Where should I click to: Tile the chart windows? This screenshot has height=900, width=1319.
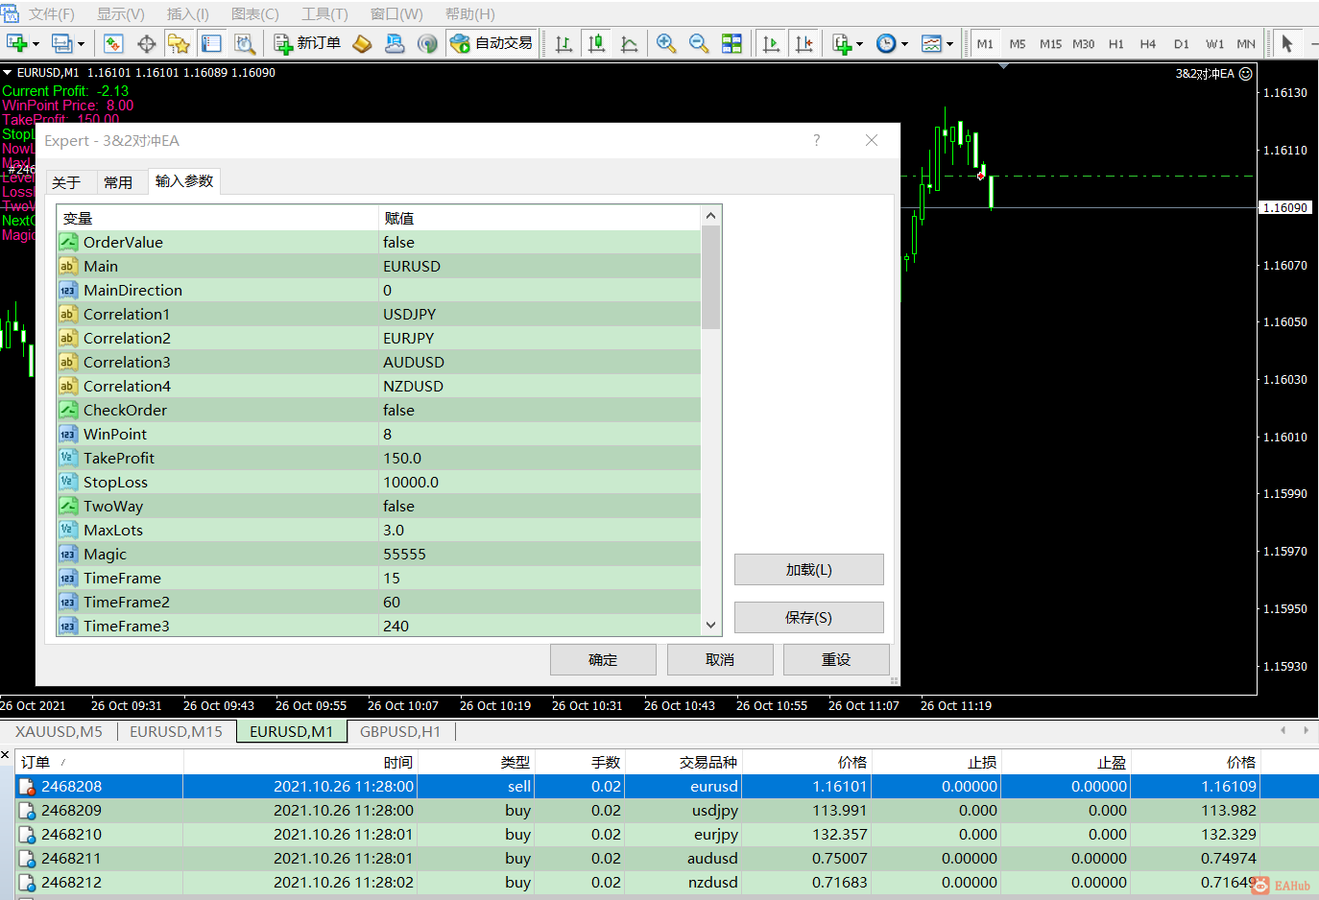point(731,43)
